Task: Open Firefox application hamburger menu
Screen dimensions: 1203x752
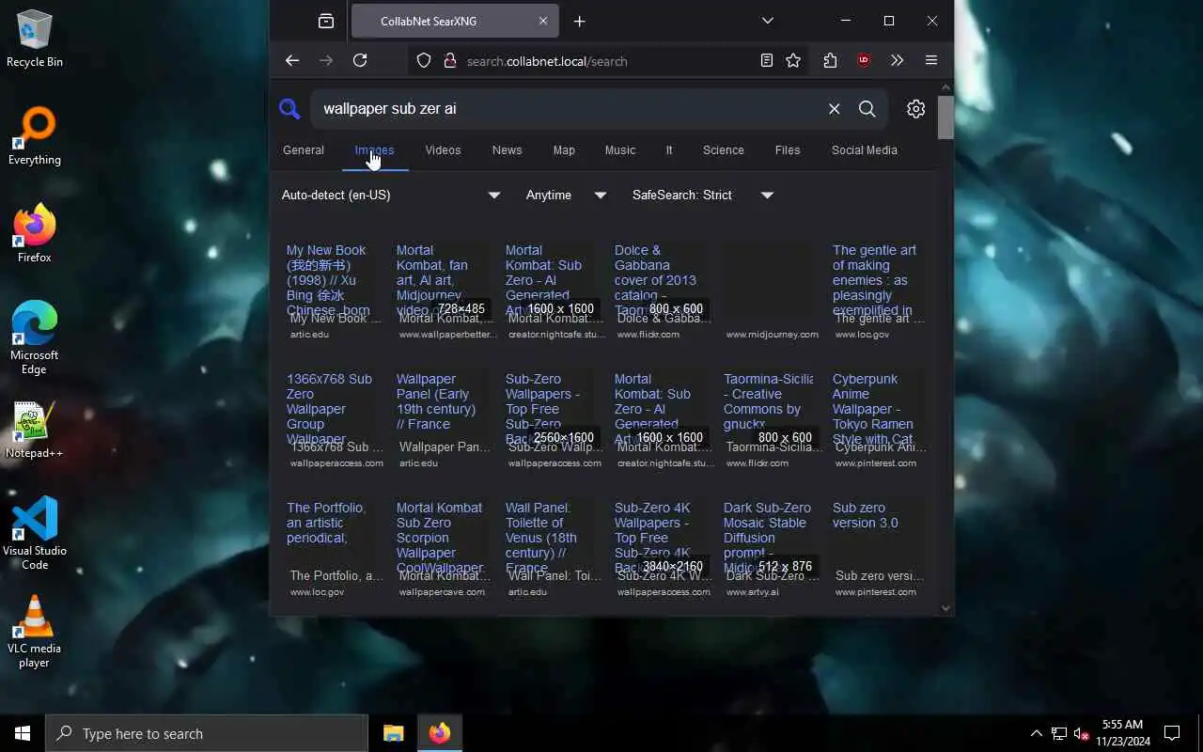Action: tap(931, 60)
